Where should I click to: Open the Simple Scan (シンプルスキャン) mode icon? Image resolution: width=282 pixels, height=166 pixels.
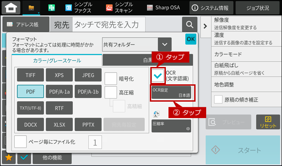click(x=109, y=8)
